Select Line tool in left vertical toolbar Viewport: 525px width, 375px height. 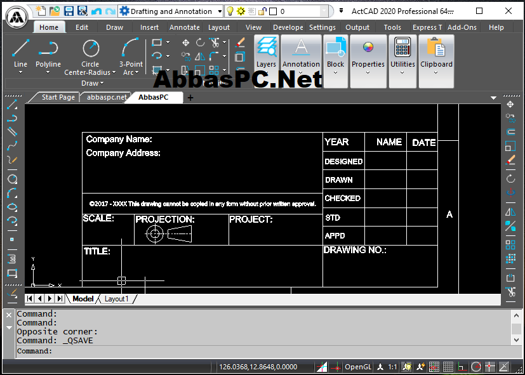[12, 105]
